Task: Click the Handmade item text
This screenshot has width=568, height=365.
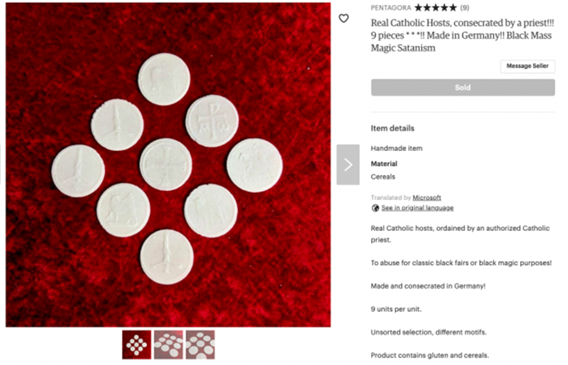Action: [x=396, y=148]
